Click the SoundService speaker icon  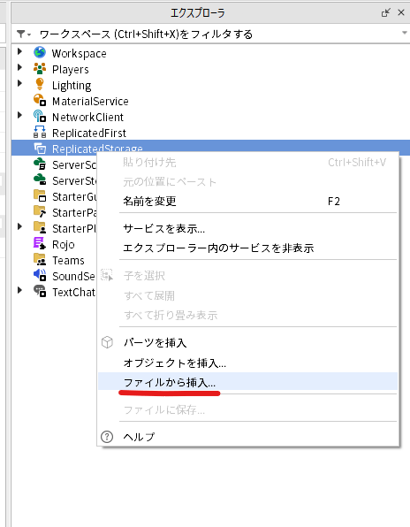(40, 276)
